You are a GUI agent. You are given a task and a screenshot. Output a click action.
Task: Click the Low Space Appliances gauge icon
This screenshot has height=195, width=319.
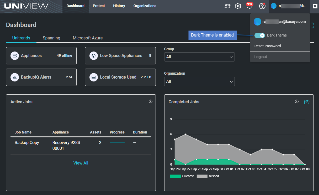[x=94, y=56]
